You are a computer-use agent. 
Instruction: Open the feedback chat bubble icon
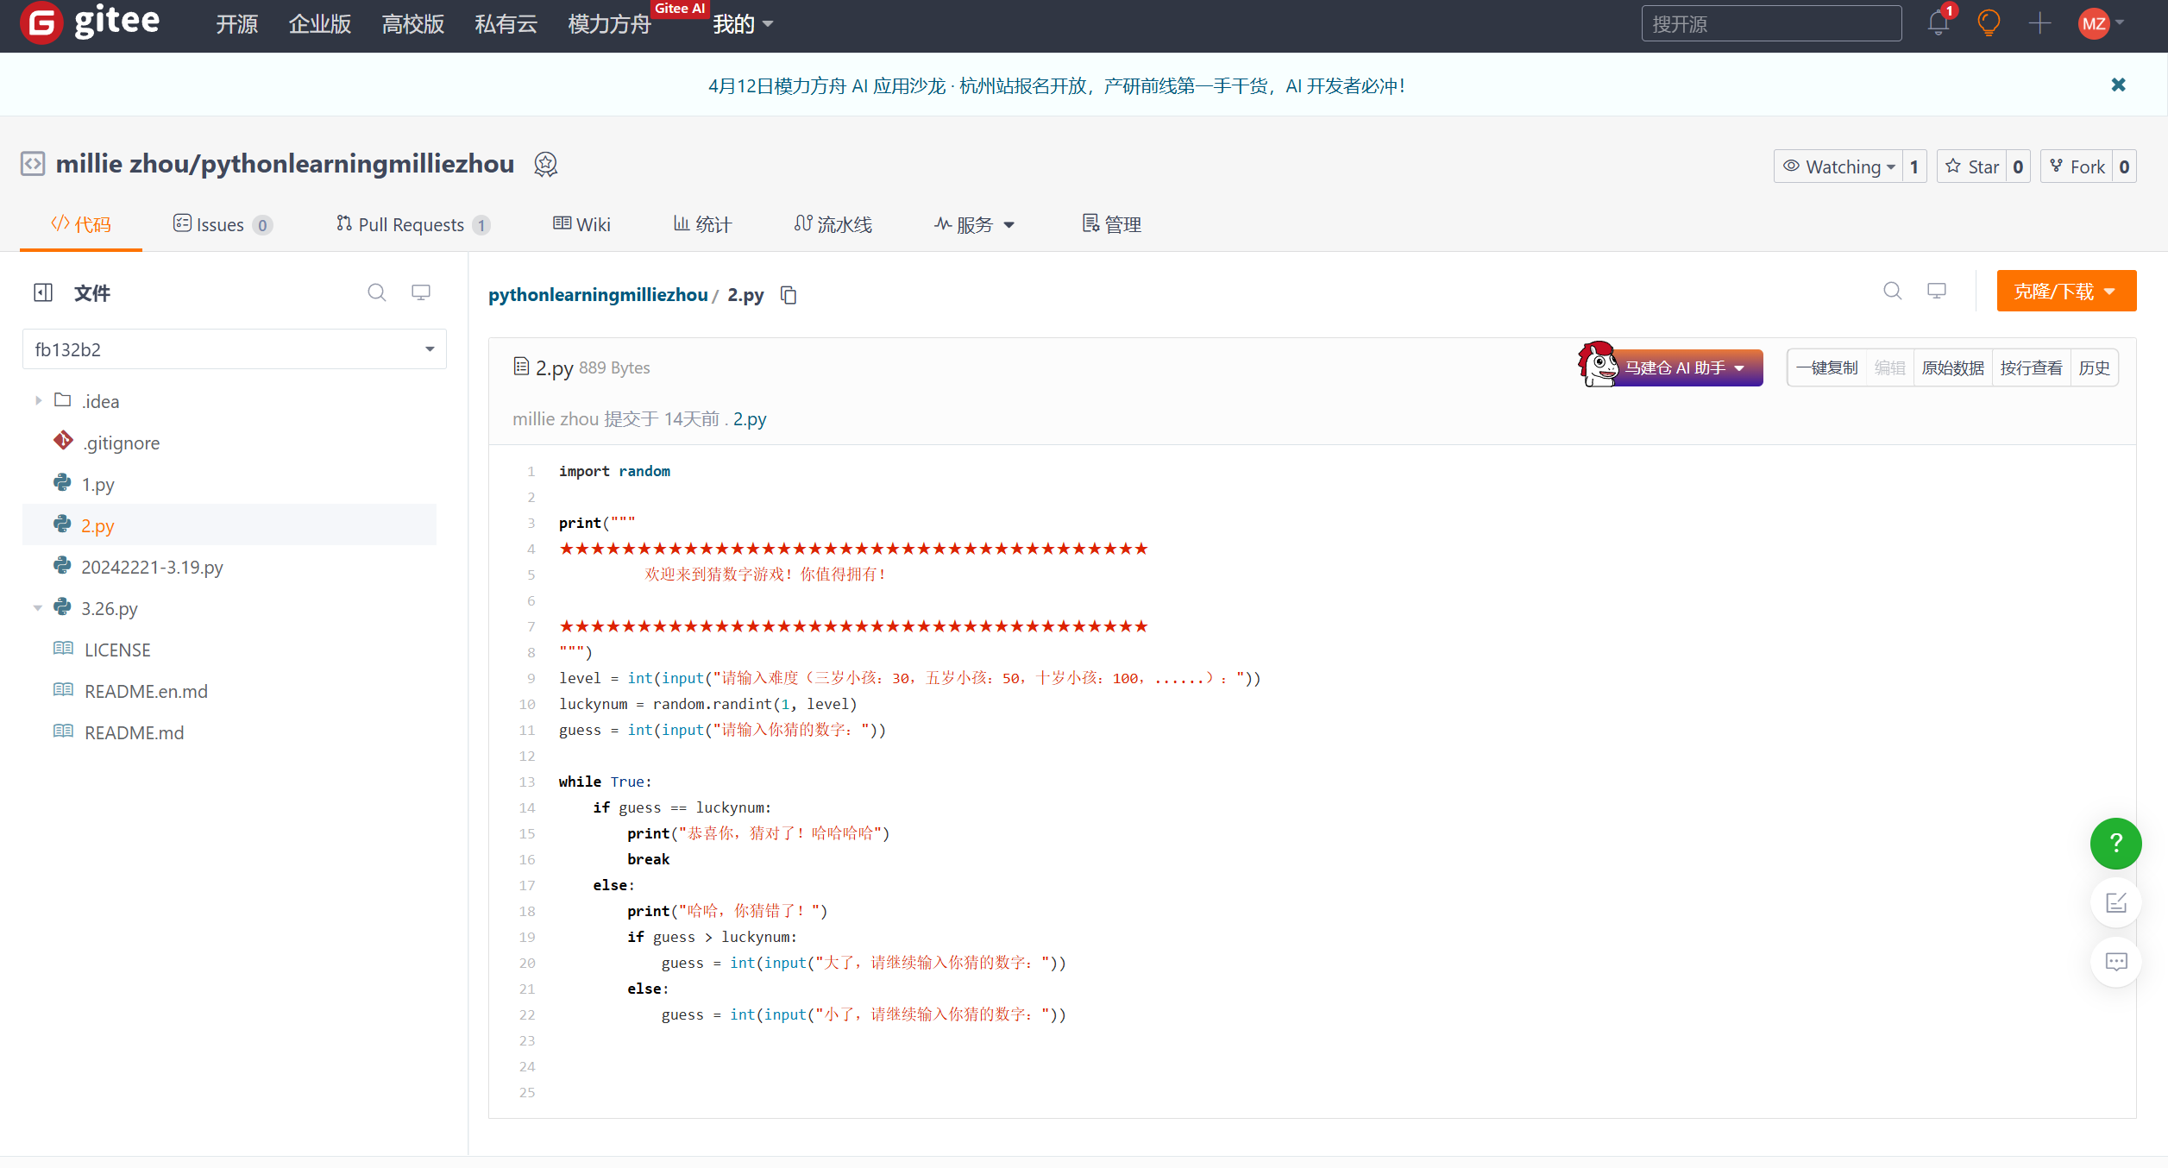[x=2115, y=962]
